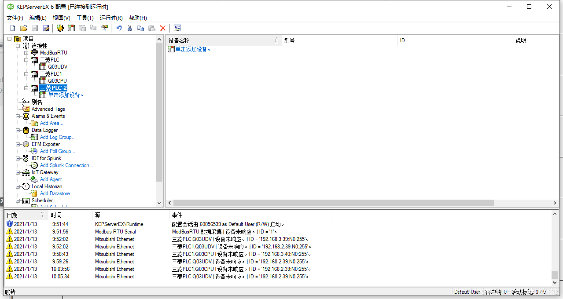The height and width of the screenshot is (299, 563).
Task: Click the Q03CPU device icon
Action: (x=43, y=81)
